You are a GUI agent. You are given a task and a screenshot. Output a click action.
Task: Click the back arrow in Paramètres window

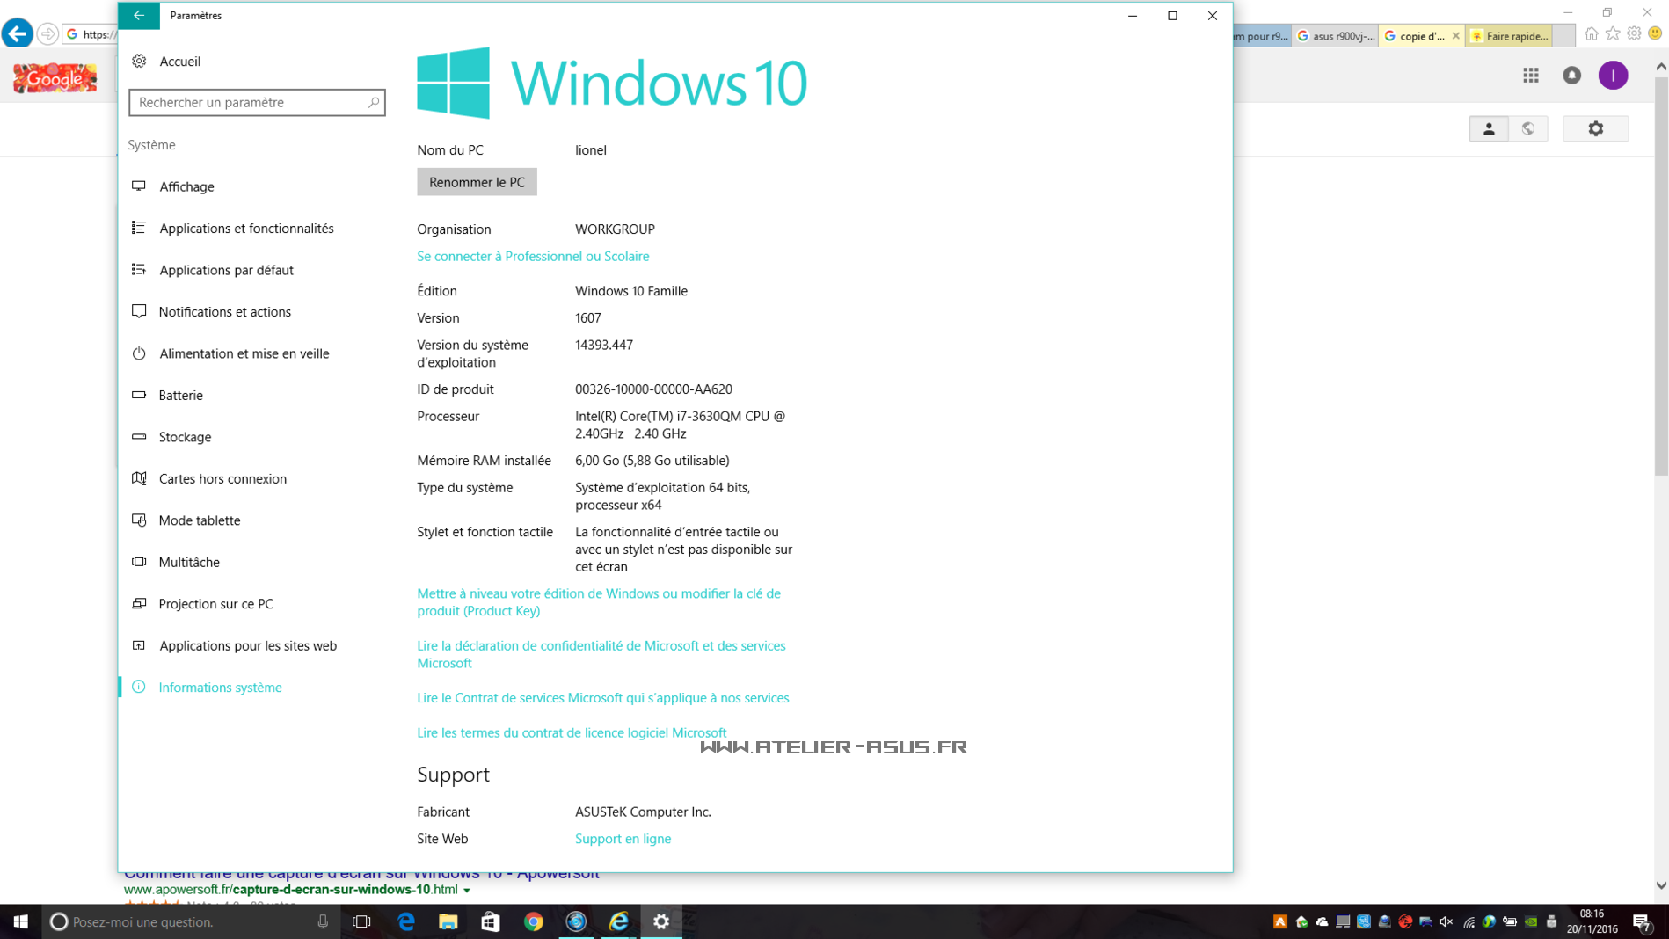[x=139, y=15]
